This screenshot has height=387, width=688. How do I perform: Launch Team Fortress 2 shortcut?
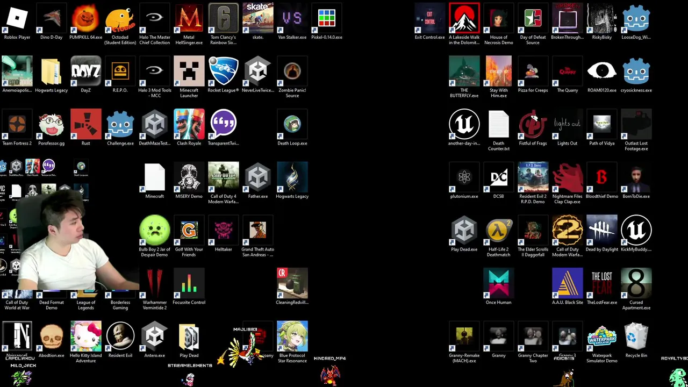(17, 124)
